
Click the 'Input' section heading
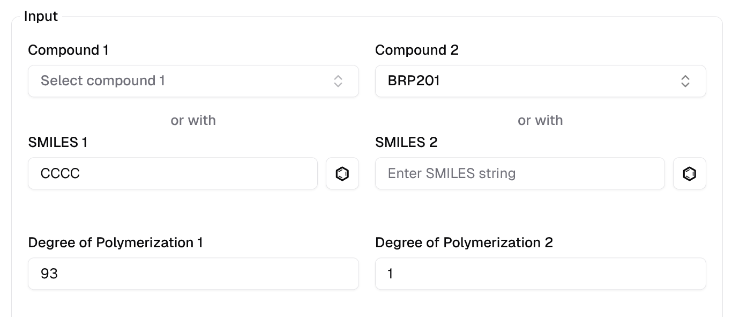[x=41, y=17]
